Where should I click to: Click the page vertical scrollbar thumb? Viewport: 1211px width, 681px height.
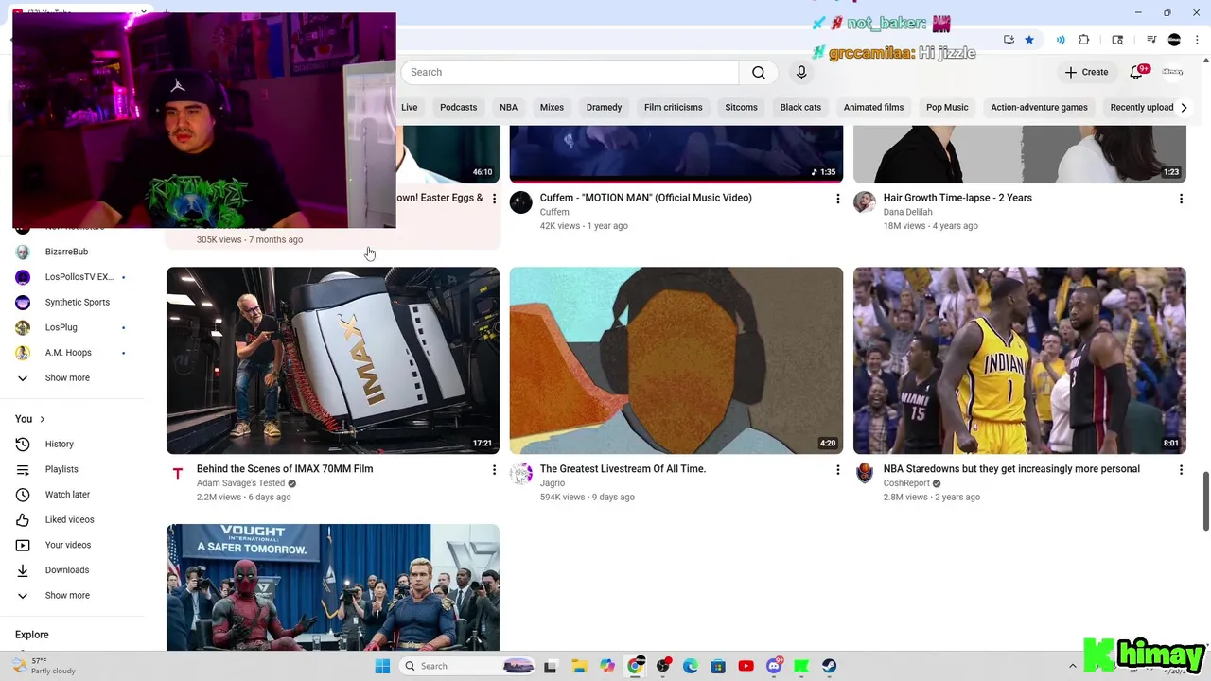point(1205,501)
